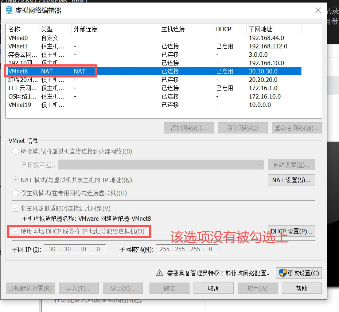The image size is (339, 312).
Task: Select 桥接模式 radio button
Action: (x=15, y=151)
